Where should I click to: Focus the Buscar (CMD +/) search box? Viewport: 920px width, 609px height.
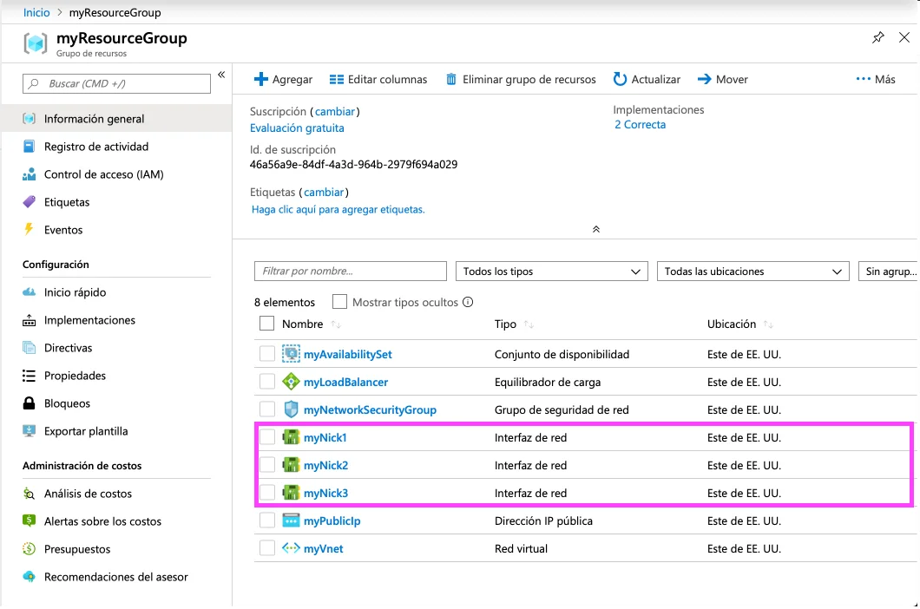pos(116,83)
